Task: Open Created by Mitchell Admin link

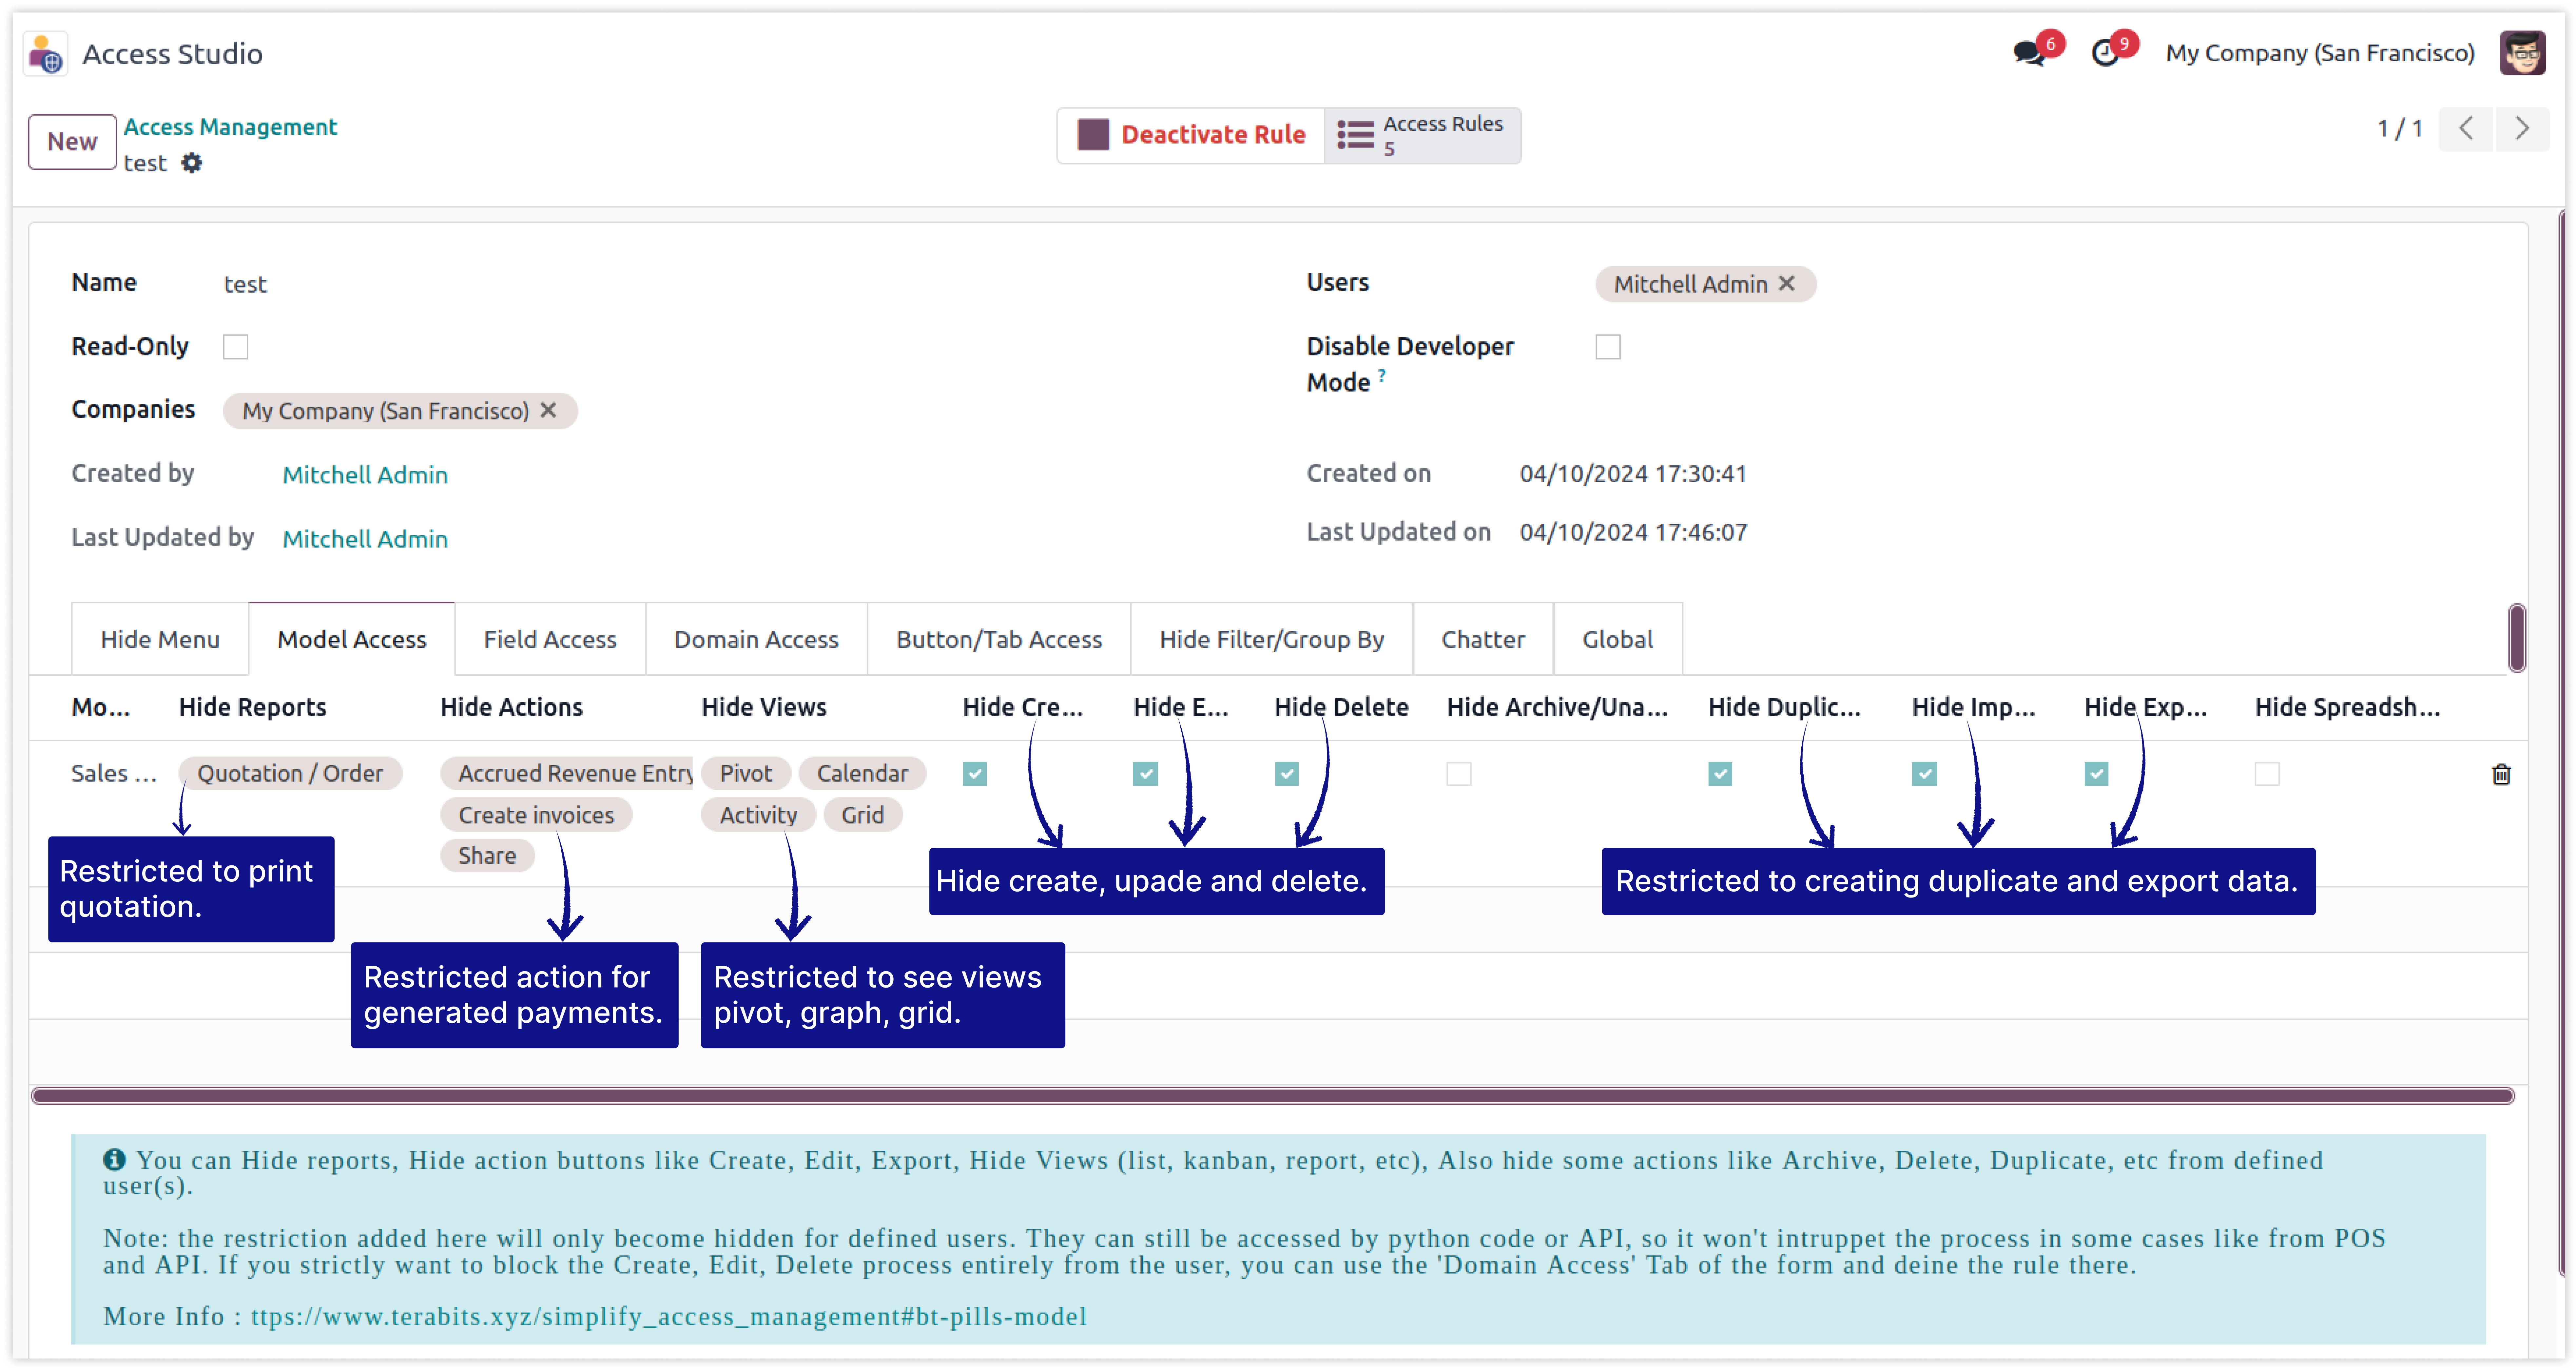Action: pyautogui.click(x=365, y=475)
